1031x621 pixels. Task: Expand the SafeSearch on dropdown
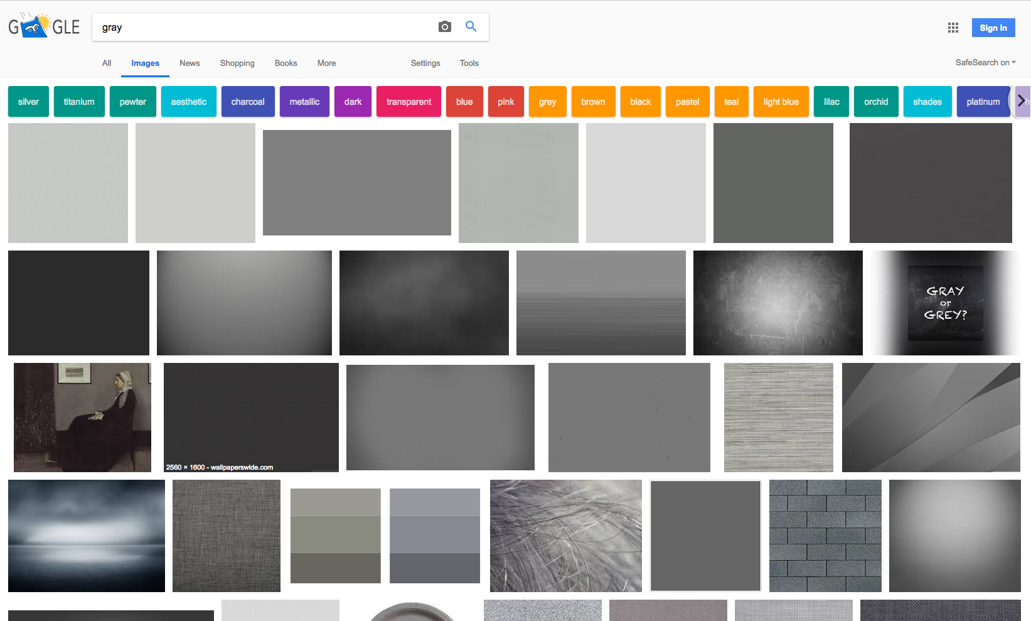click(x=985, y=63)
